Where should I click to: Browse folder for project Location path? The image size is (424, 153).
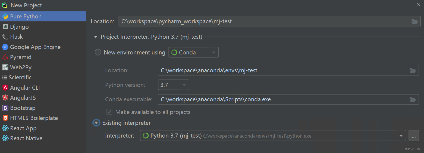coord(414,21)
